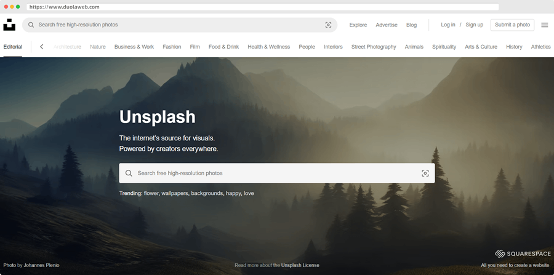Open the History category
Image resolution: width=554 pixels, height=275 pixels.
(x=514, y=47)
